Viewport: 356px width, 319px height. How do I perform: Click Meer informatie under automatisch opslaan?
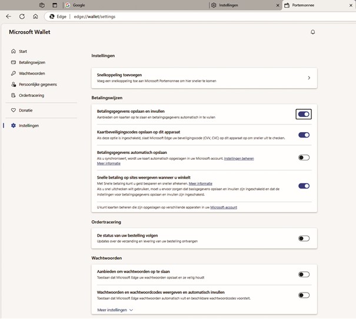point(108,163)
